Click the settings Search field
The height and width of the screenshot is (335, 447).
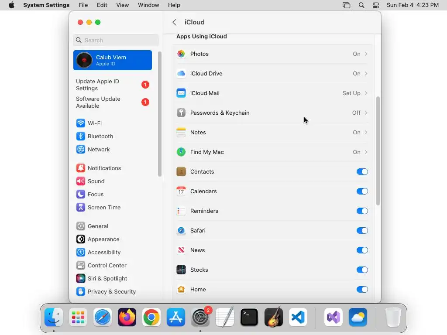116,40
